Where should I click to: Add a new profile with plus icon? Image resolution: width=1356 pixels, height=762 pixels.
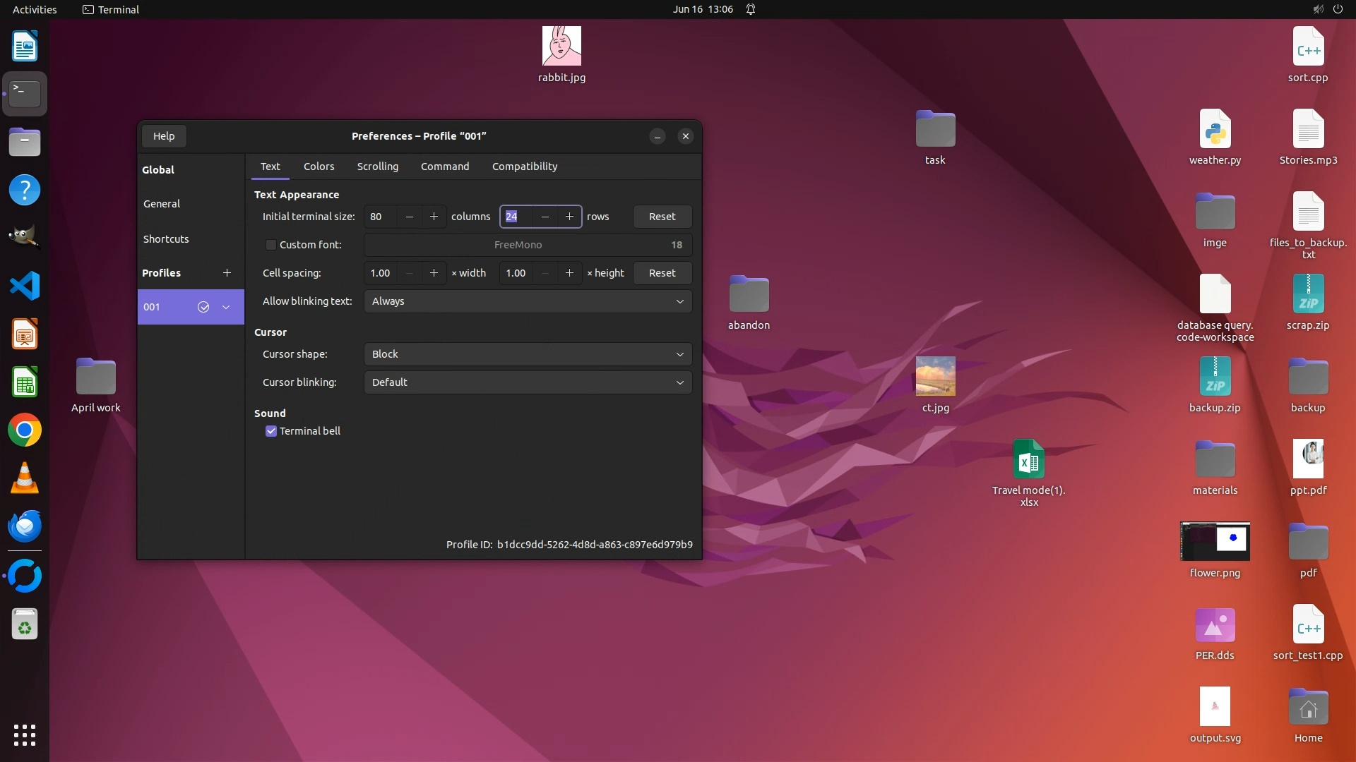pyautogui.click(x=227, y=273)
